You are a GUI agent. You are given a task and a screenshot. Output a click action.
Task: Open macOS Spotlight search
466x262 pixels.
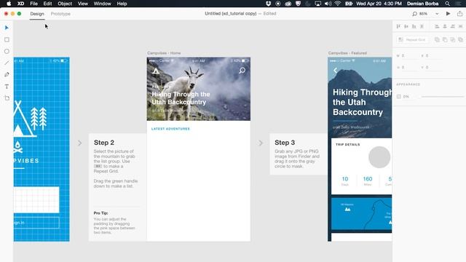447,4
